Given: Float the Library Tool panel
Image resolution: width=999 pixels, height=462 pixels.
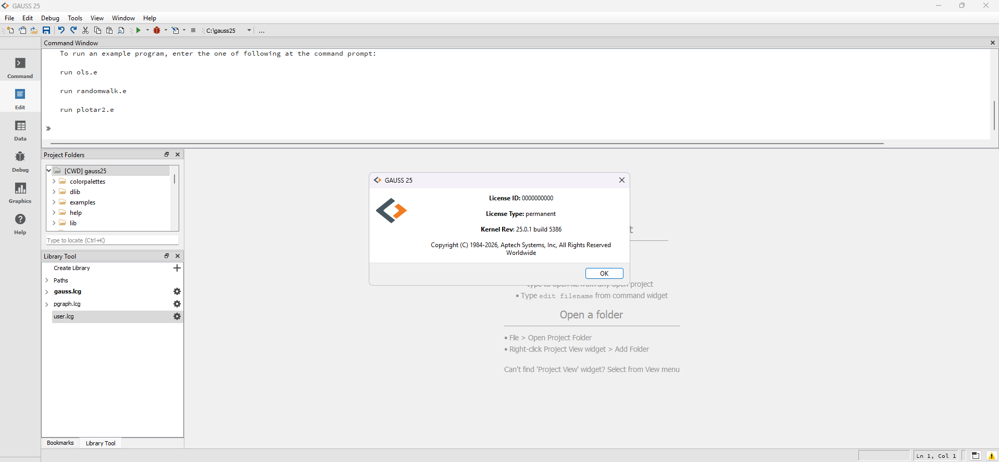Looking at the screenshot, I should 167,256.
